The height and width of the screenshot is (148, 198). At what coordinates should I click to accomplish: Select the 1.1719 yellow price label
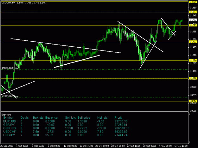[x=193, y=25]
